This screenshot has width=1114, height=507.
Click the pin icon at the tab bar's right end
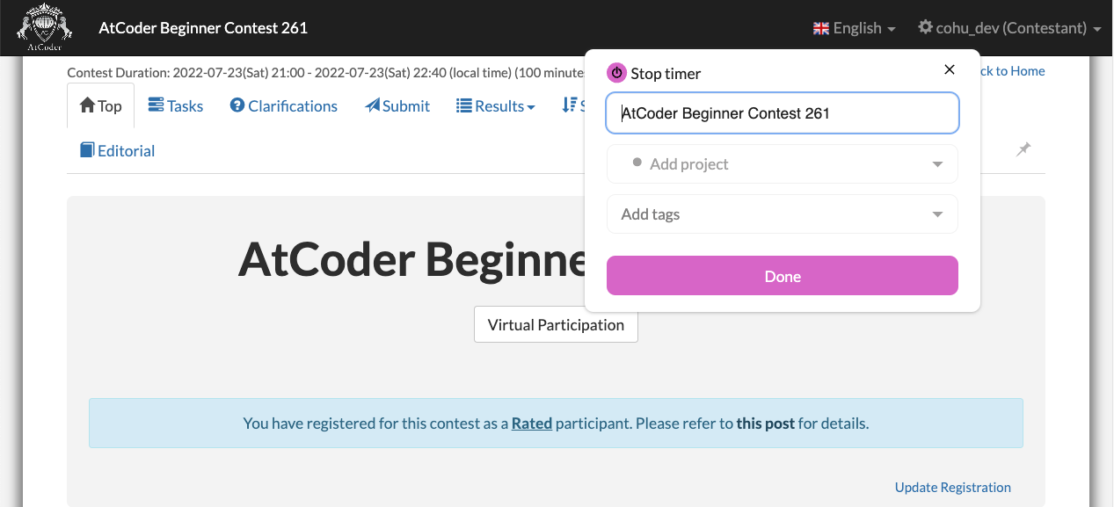[x=1023, y=149]
